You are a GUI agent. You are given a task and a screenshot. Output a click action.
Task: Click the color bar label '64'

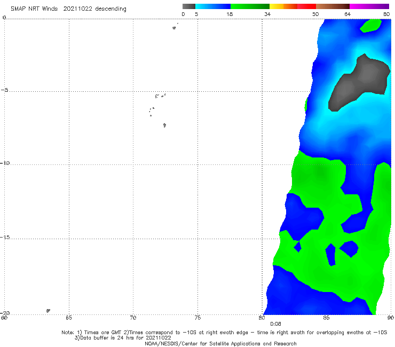[x=347, y=14]
